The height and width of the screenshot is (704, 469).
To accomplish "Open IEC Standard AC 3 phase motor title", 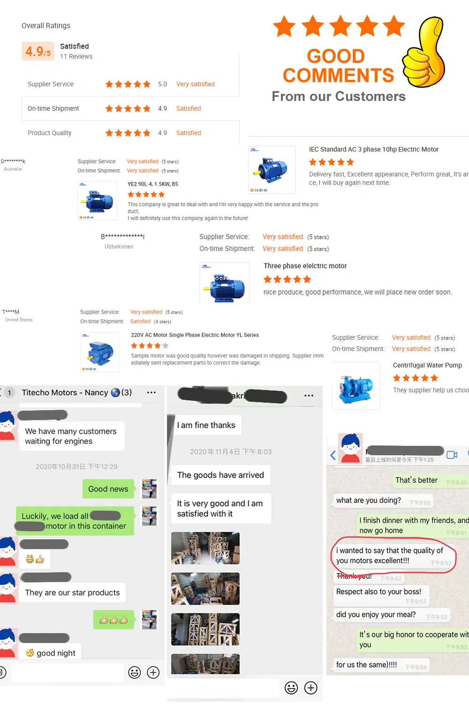I will coord(374,149).
